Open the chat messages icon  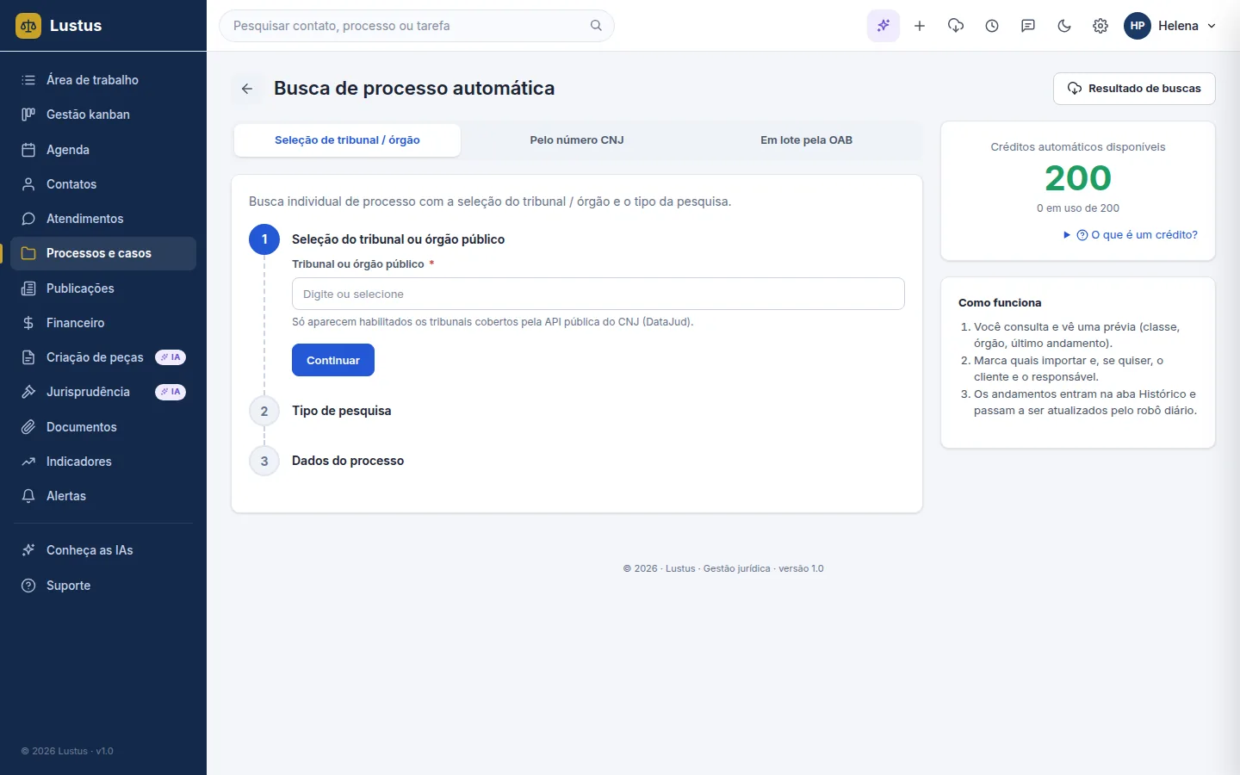coord(1028,26)
